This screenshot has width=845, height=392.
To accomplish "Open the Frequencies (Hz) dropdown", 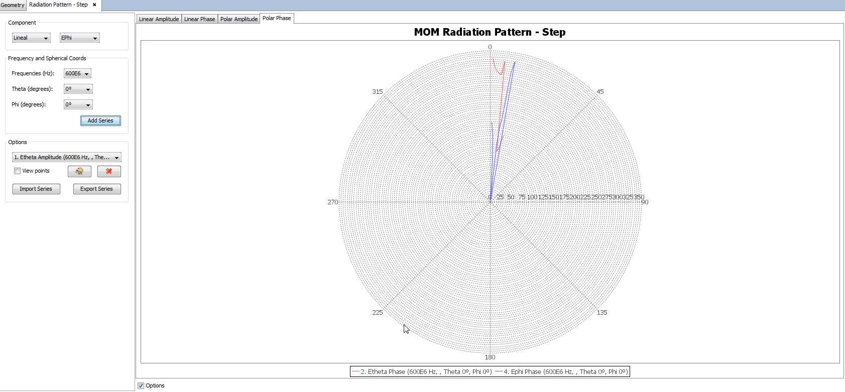I will (x=77, y=73).
